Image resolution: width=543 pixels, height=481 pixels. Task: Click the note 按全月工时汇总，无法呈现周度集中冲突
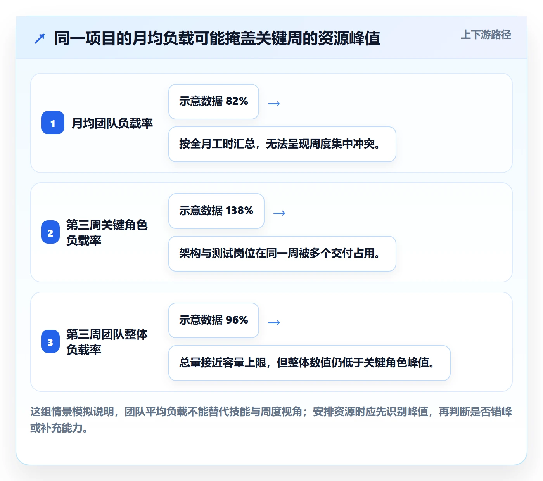282,144
